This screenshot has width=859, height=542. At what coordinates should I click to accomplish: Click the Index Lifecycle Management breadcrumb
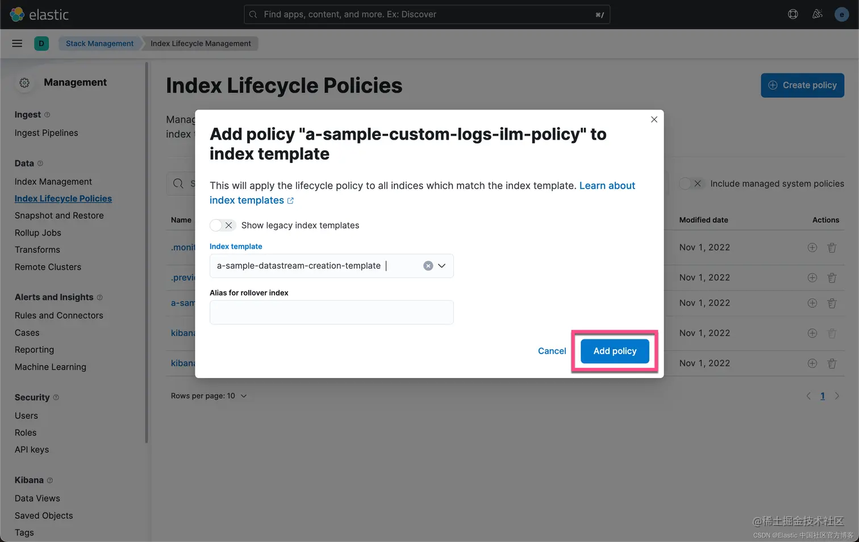[x=201, y=44]
